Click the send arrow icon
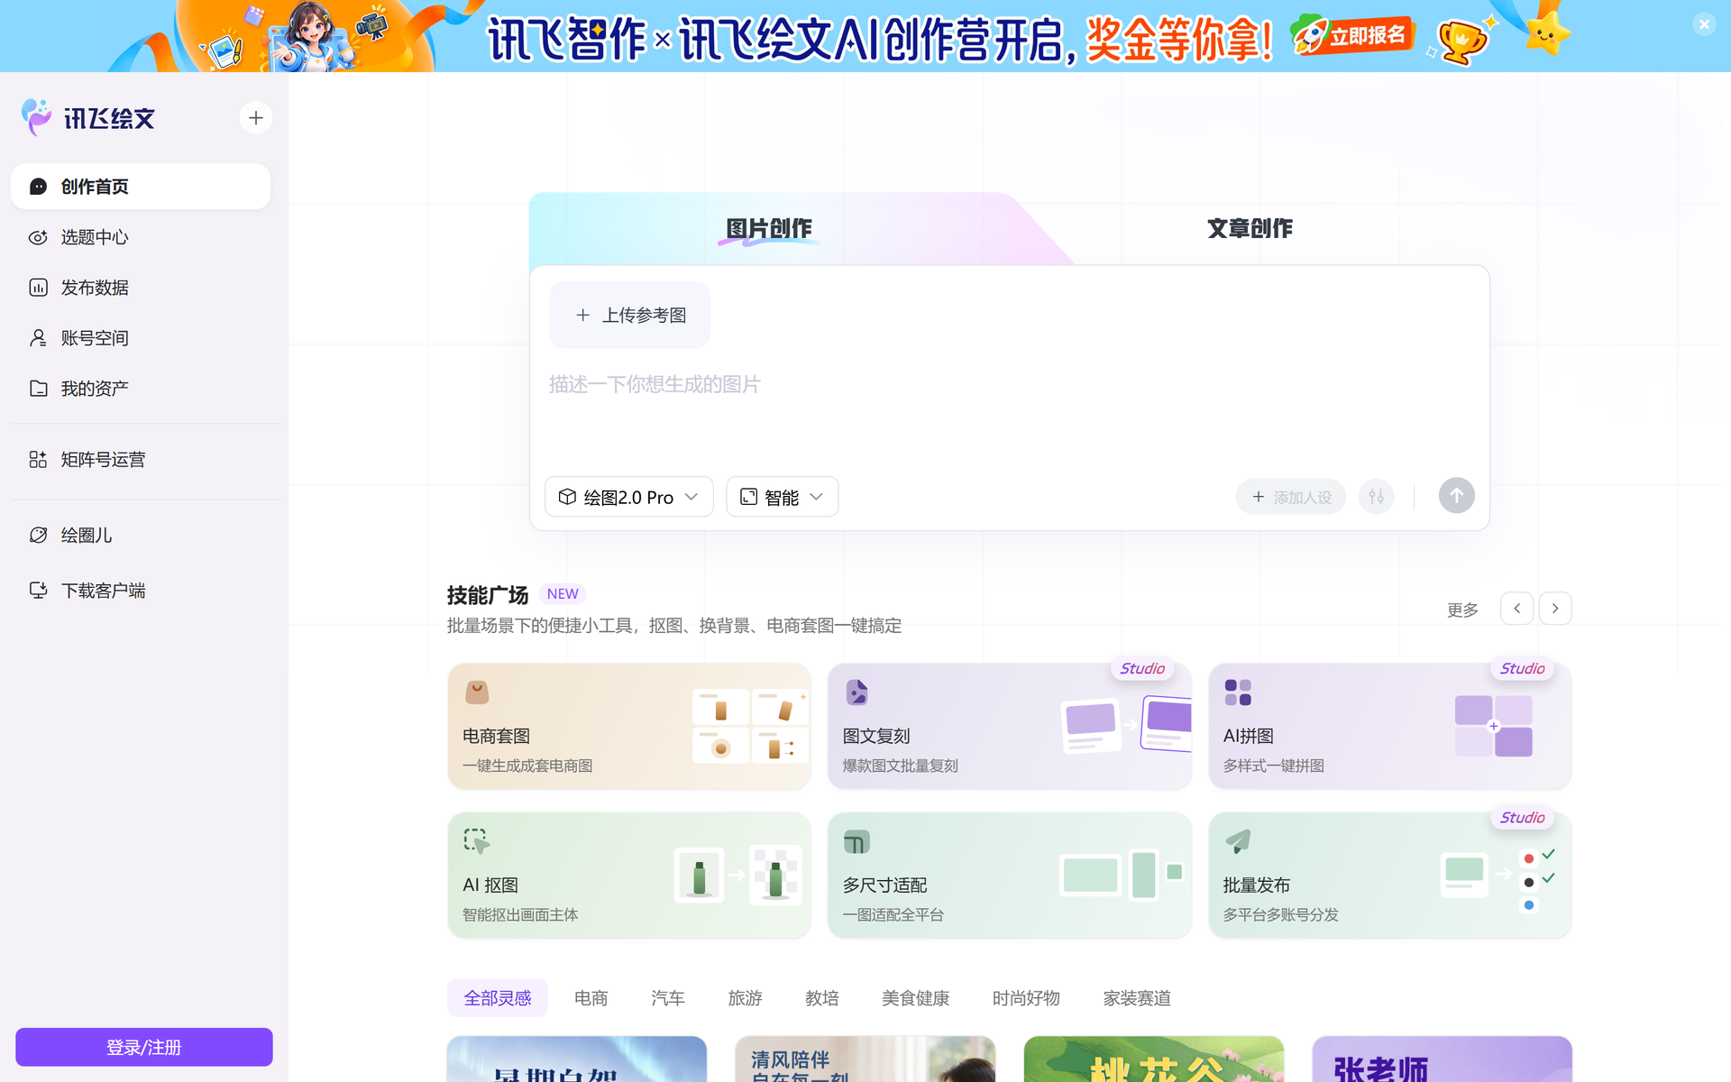1731x1082 pixels. [x=1457, y=496]
